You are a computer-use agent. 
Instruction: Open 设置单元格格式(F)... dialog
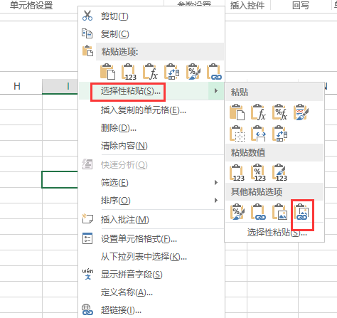[x=139, y=239]
